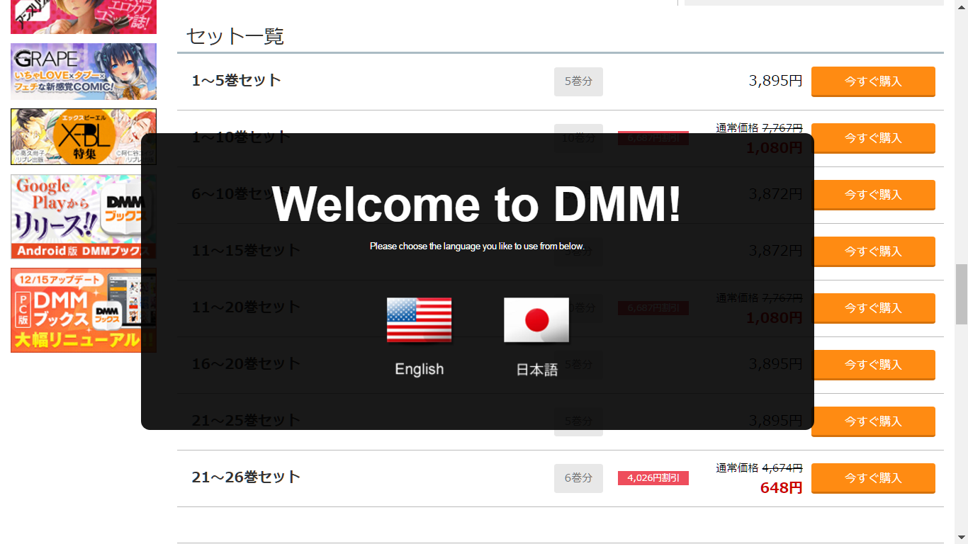Buy the 21～26巻セット with 今すぐ購入
The image size is (968, 544).
click(x=873, y=478)
